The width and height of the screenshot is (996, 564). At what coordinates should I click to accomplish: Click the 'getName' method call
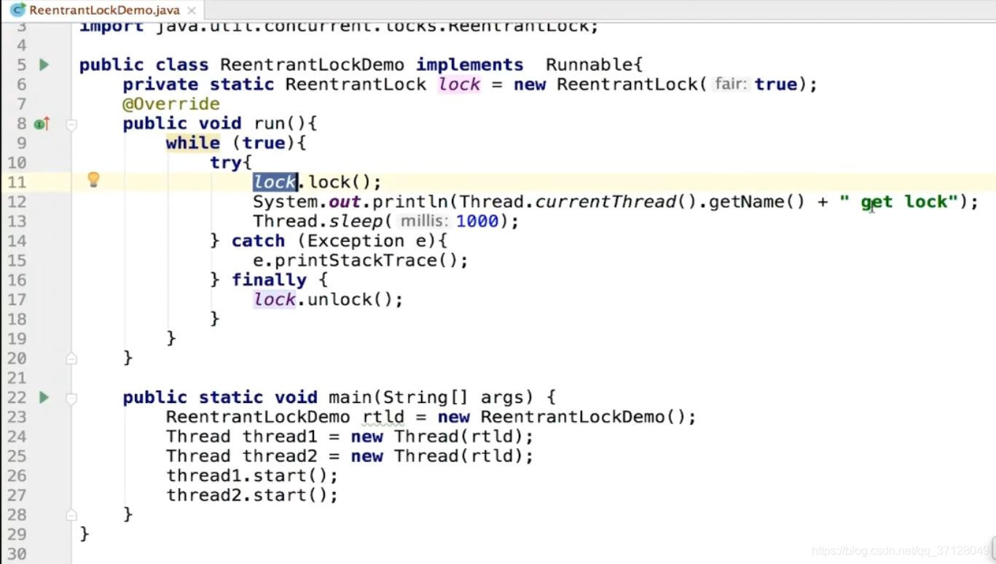pos(746,202)
